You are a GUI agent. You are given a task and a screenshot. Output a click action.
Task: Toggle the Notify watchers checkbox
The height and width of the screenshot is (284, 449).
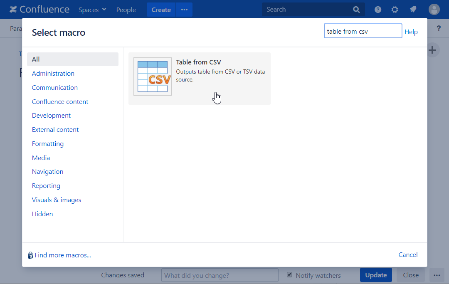click(x=290, y=275)
